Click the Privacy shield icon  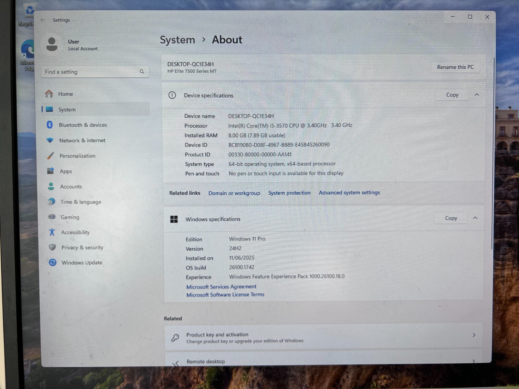pyautogui.click(x=52, y=247)
